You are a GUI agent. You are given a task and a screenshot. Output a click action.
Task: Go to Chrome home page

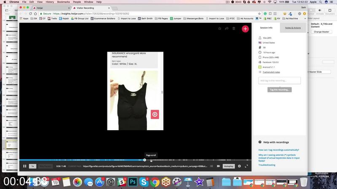point(35,13)
